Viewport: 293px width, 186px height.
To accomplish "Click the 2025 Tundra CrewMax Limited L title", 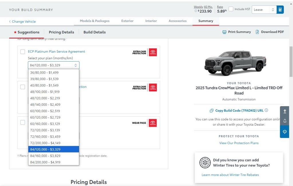I will click(239, 90).
